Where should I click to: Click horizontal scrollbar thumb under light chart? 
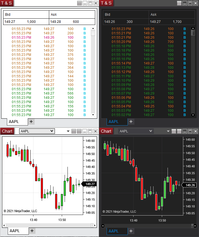(x=92, y=225)
